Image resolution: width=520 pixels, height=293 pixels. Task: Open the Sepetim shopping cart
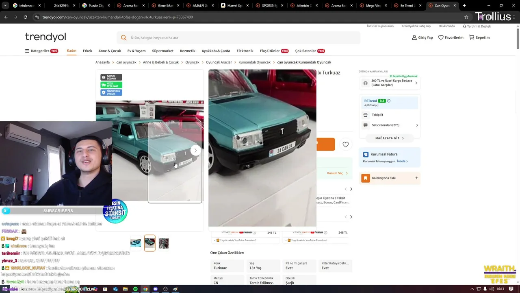[x=479, y=37]
